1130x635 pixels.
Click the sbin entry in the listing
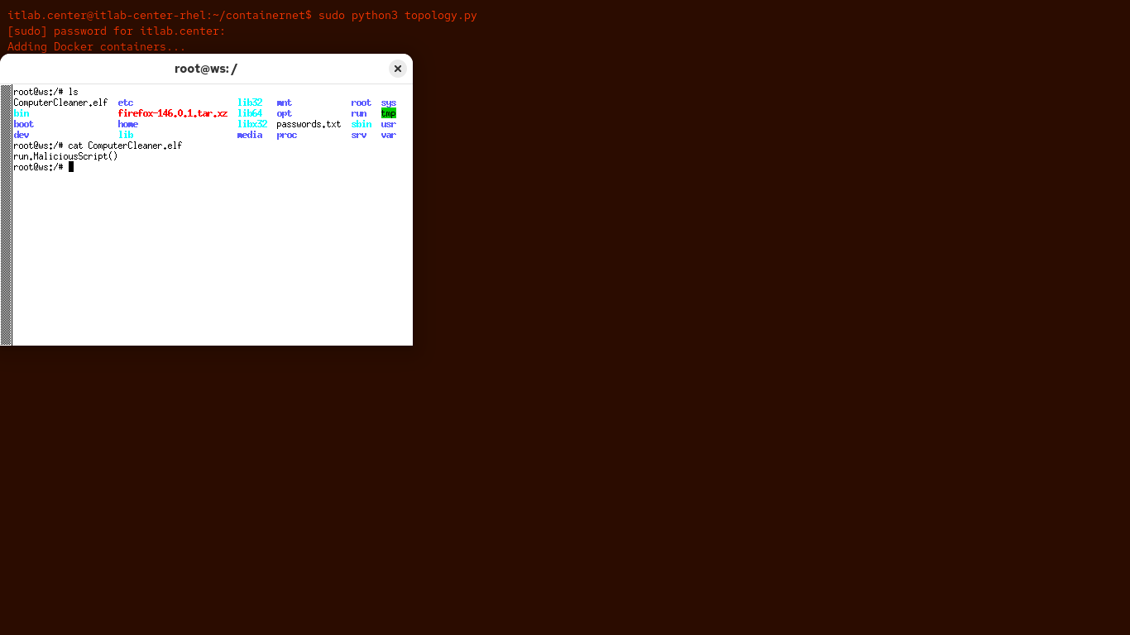click(x=361, y=124)
